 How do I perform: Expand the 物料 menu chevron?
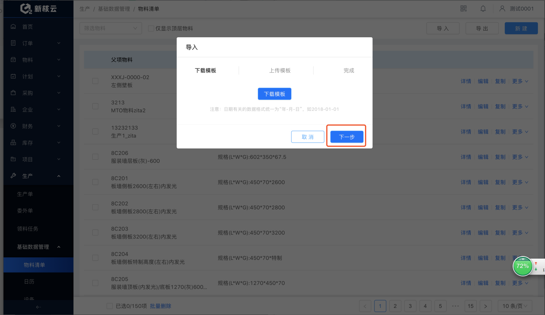click(x=59, y=60)
